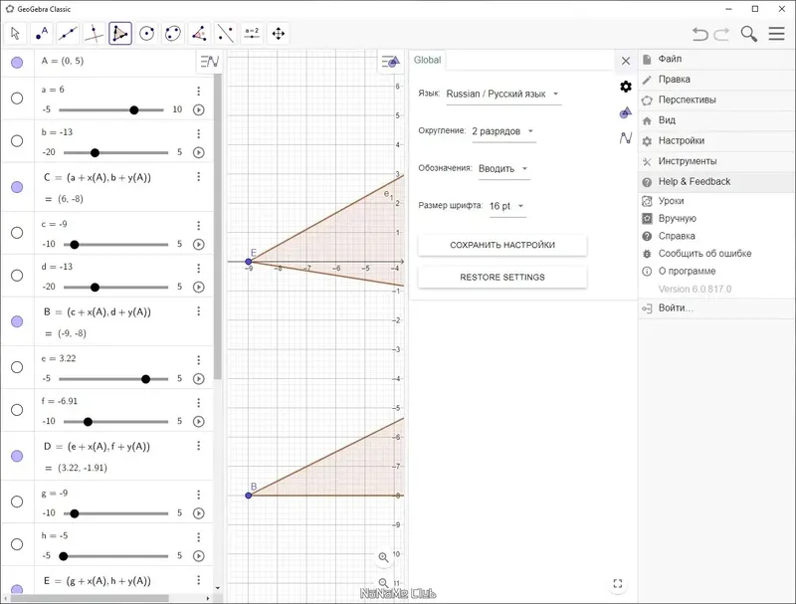The height and width of the screenshot is (604, 796).
Task: Select the Ellipse tool
Action: click(173, 34)
